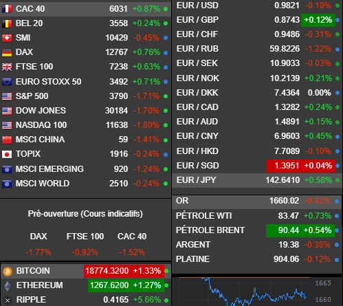Click the Ripple X logo icon
Screen dimensions: 343x306
coord(8,300)
